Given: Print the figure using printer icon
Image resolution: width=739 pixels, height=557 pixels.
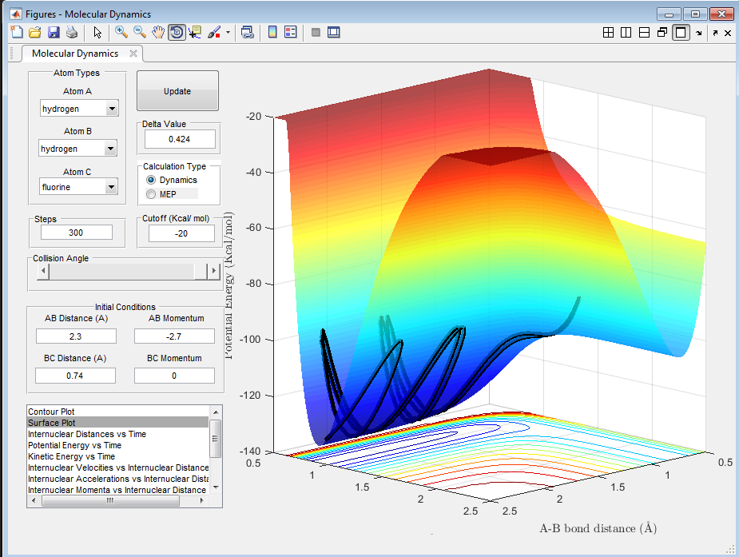Looking at the screenshot, I should pos(72,32).
